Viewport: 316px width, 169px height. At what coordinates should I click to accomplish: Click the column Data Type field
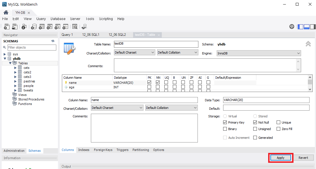pyautogui.click(x=266, y=100)
